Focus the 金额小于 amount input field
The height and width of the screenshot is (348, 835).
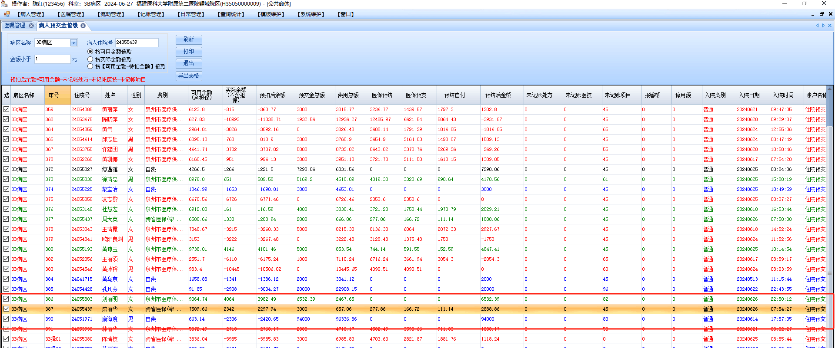[52, 59]
